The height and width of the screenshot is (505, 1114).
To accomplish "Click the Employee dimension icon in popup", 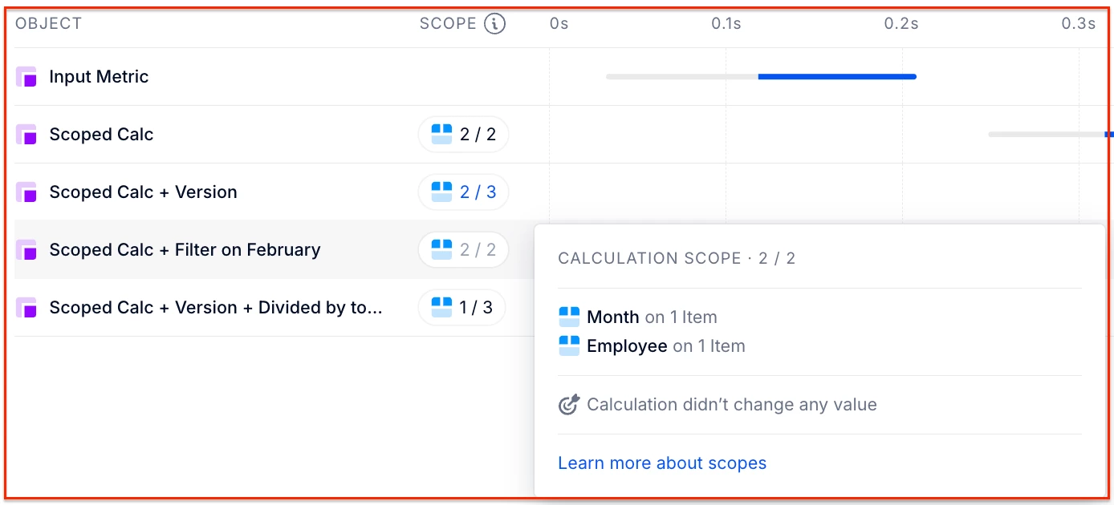I will 569,346.
